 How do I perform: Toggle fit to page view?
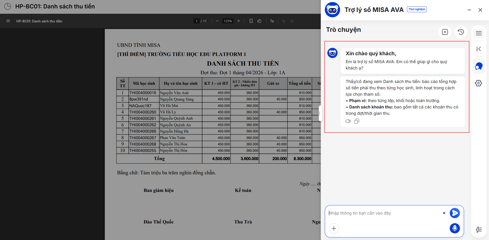pyautogui.click(x=251, y=21)
